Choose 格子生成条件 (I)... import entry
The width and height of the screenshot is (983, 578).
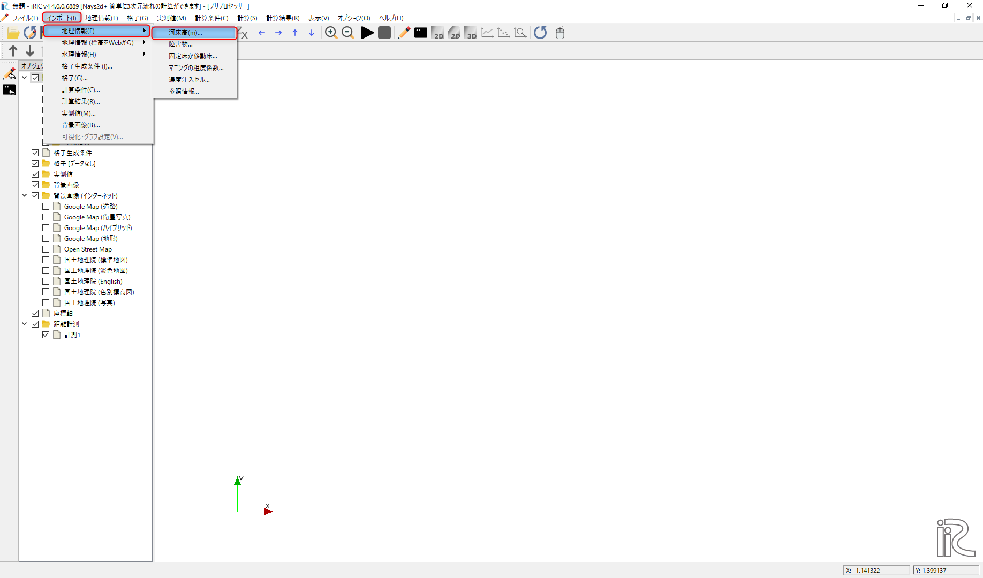coord(99,66)
